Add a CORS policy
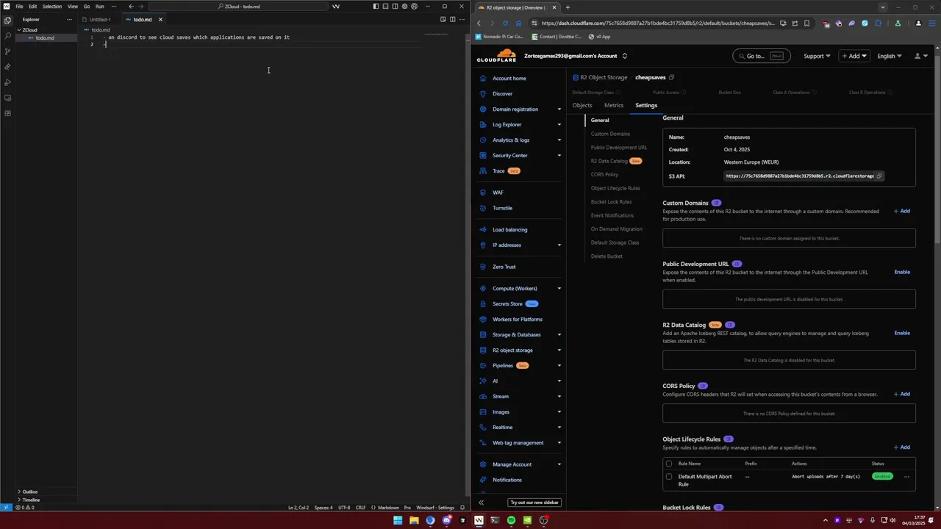 click(902, 395)
